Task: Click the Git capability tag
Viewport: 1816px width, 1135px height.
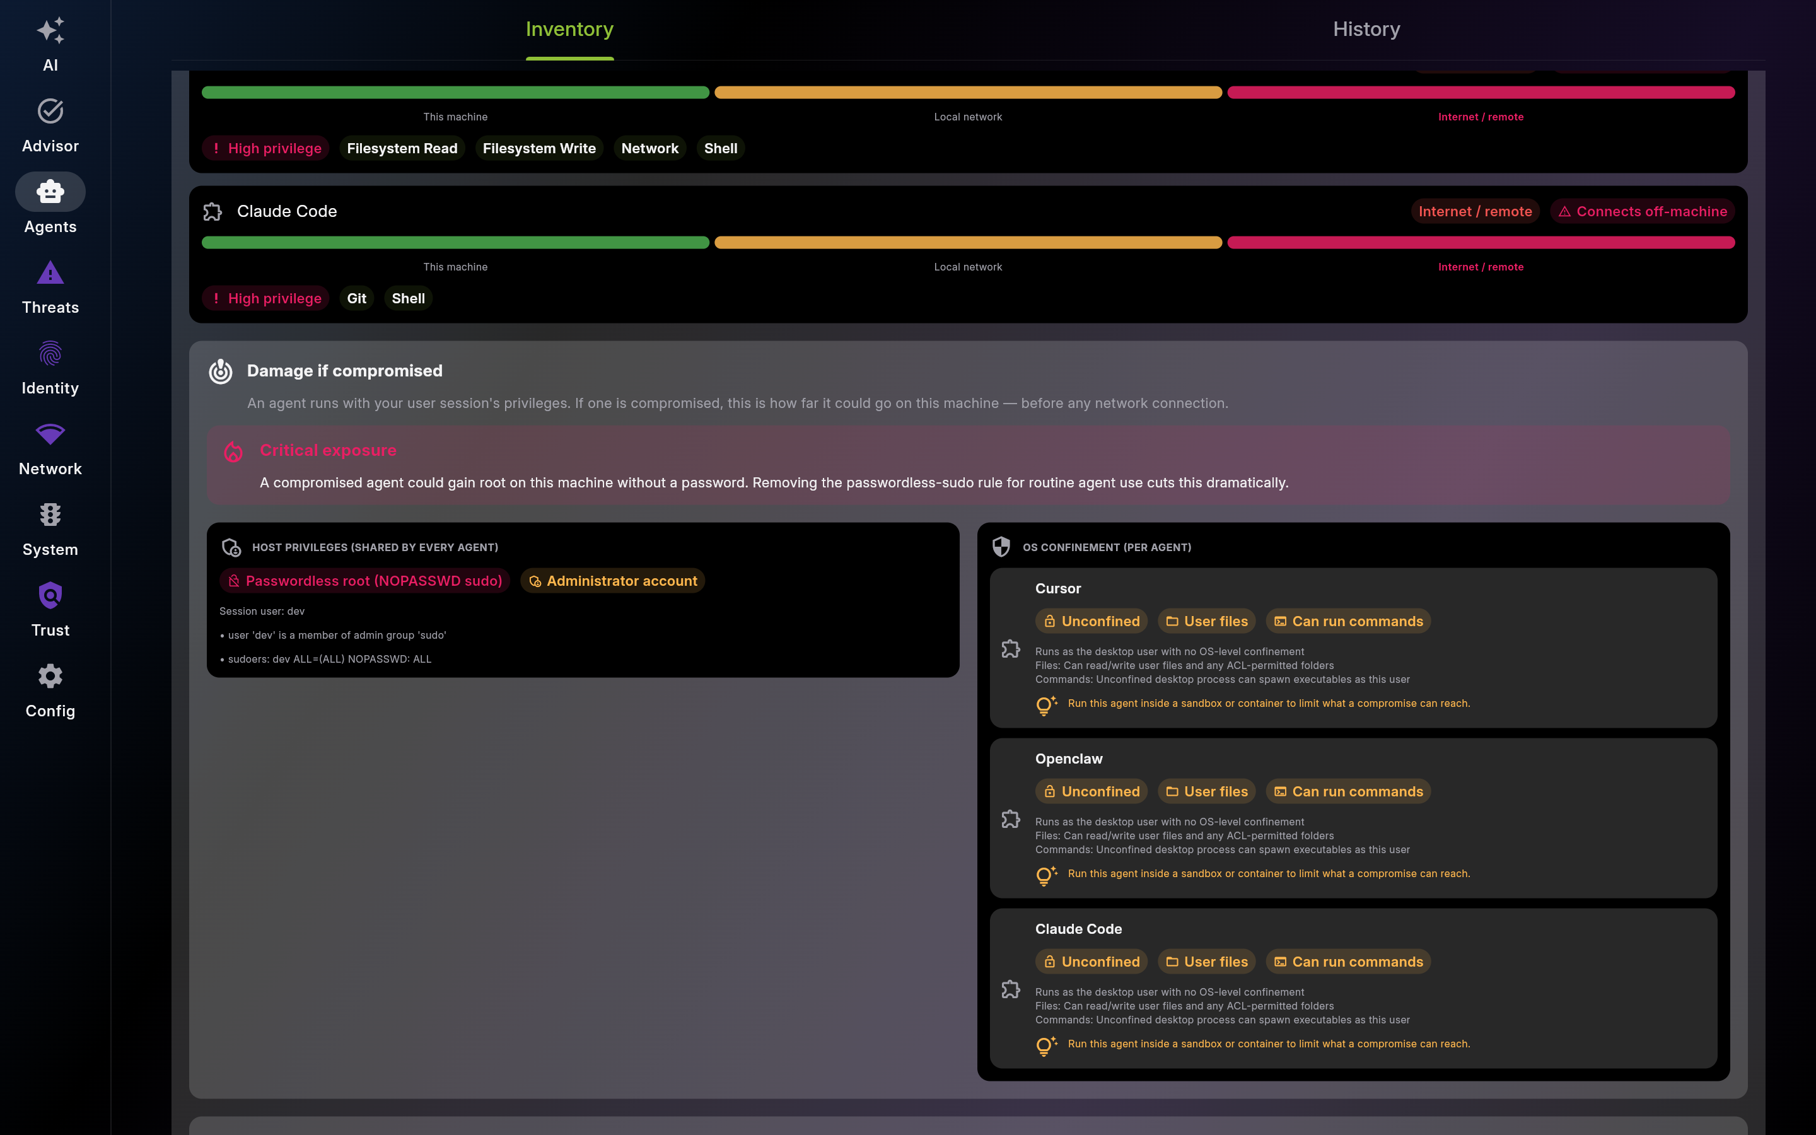Action: 356,299
